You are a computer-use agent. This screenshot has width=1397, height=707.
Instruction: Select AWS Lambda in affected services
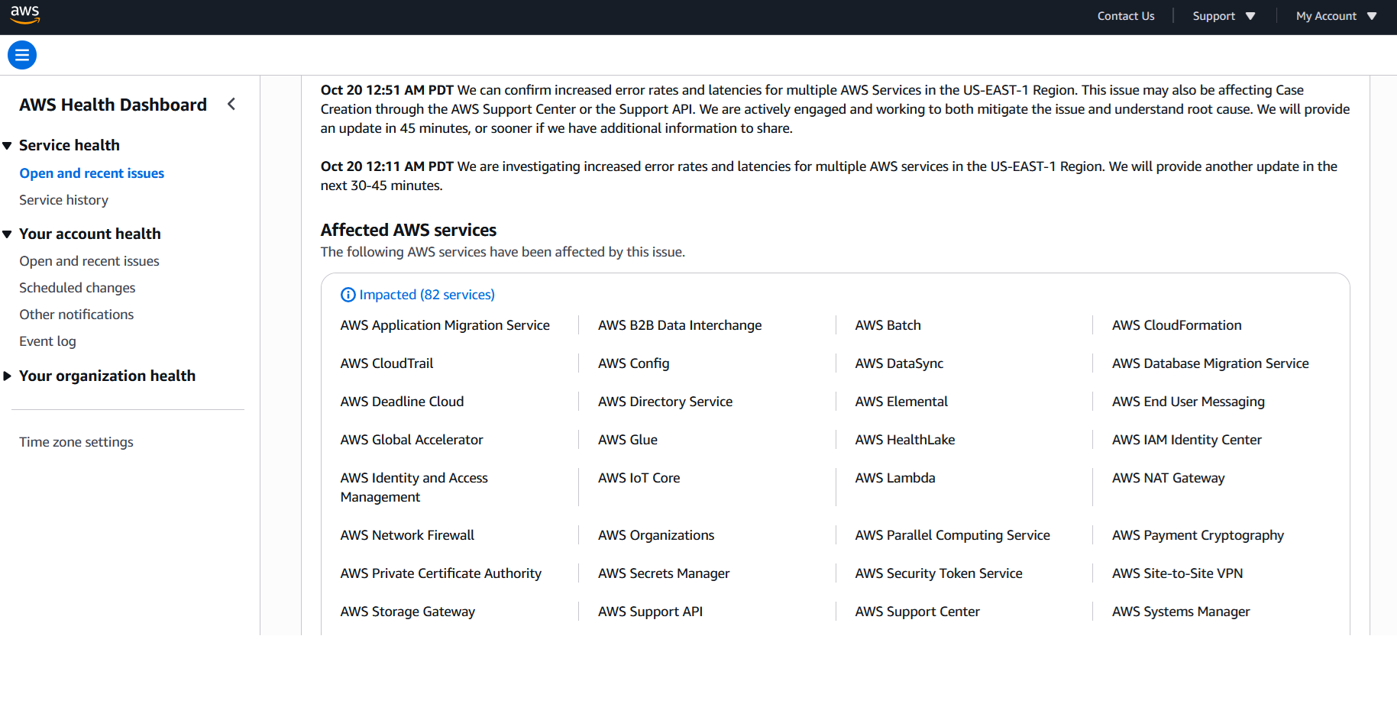tap(894, 478)
